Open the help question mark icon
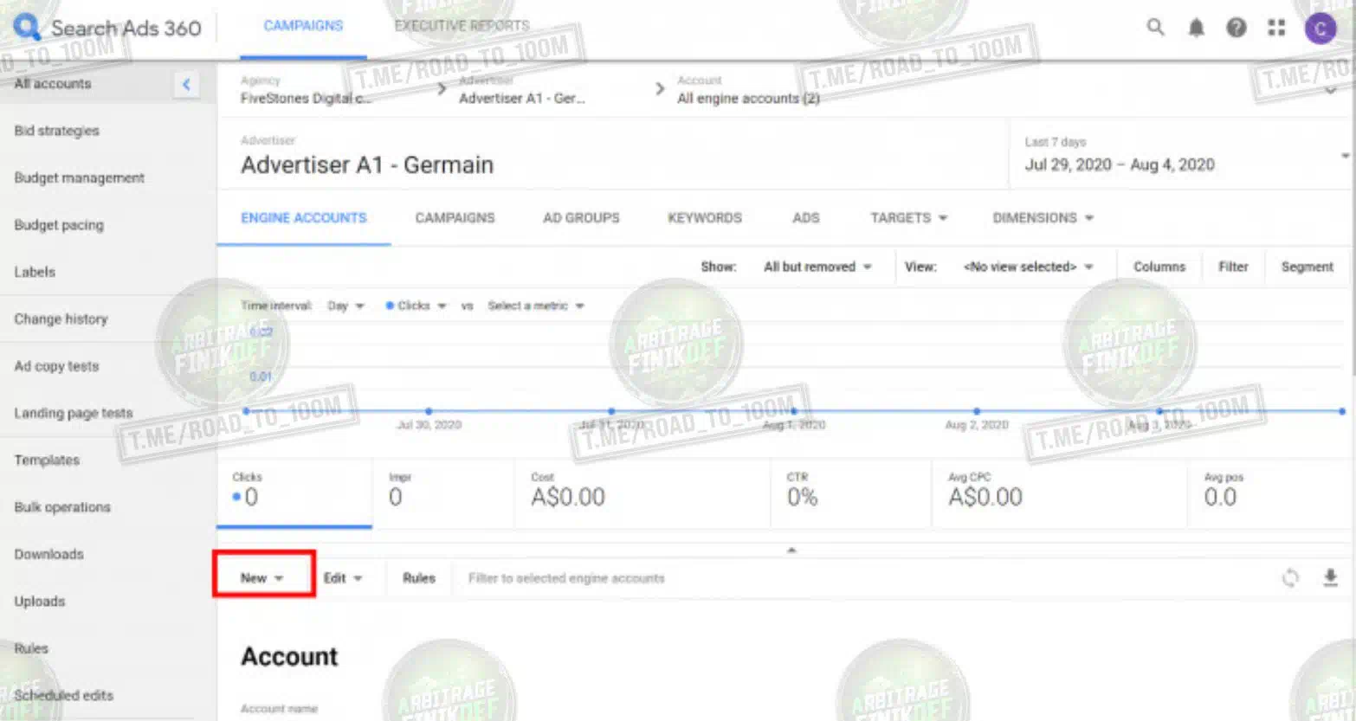Image resolution: width=1356 pixels, height=721 pixels. click(x=1237, y=28)
